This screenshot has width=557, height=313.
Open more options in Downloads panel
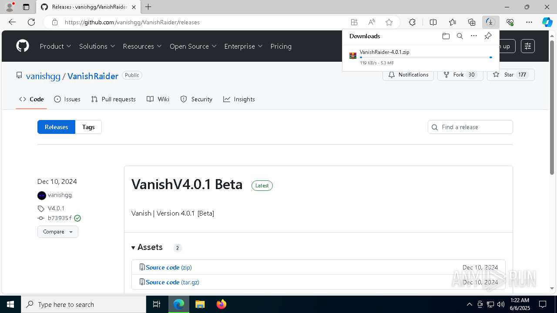coord(474,36)
